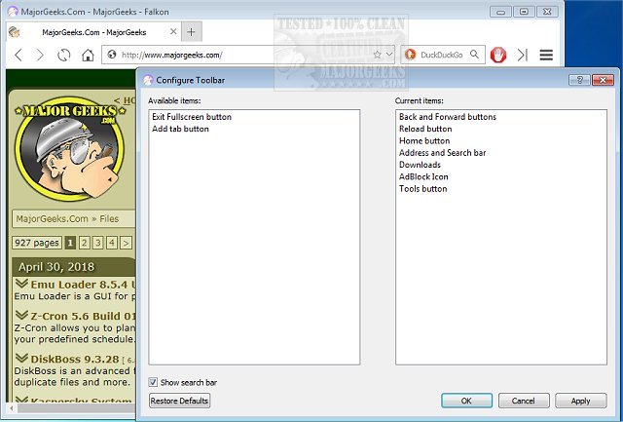Image resolution: width=623 pixels, height=422 pixels.
Task: Open the Z-Cron 5.6 Build link
Action: pos(83,316)
